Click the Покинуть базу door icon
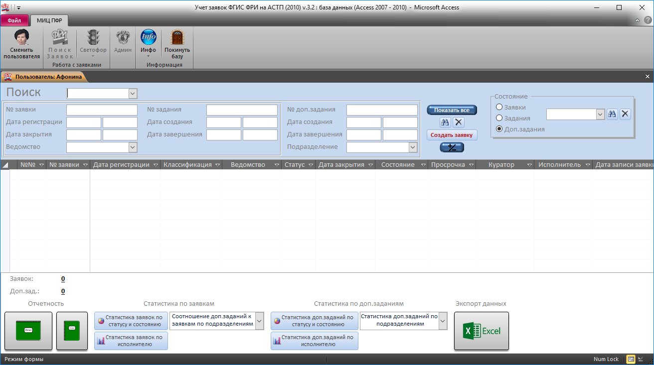 (x=177, y=38)
